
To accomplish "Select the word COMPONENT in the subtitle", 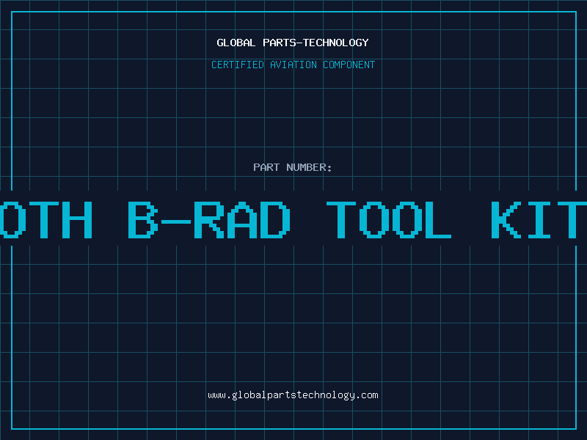I will 349,65.
